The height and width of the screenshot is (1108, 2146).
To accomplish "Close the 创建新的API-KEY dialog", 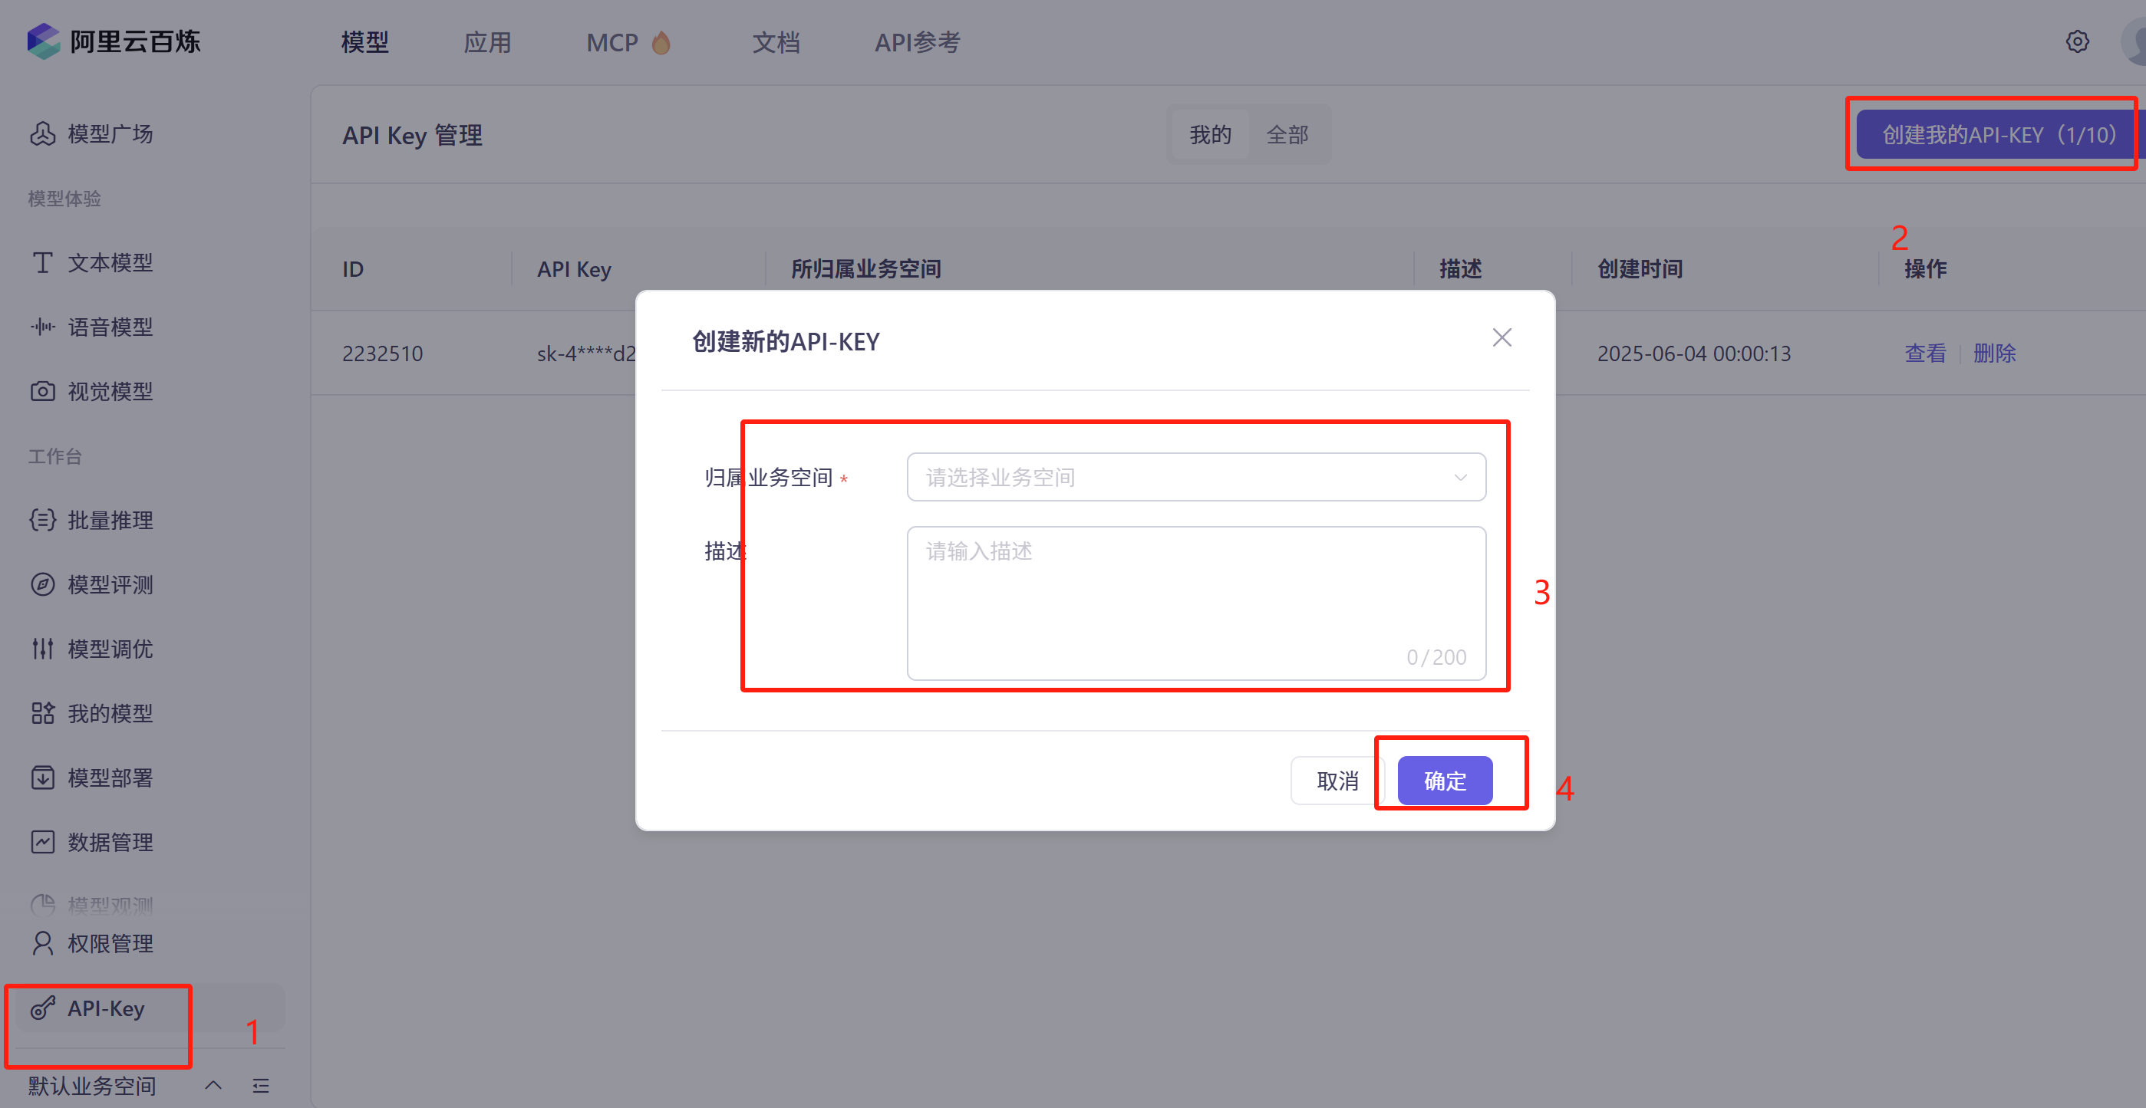I will (1502, 337).
